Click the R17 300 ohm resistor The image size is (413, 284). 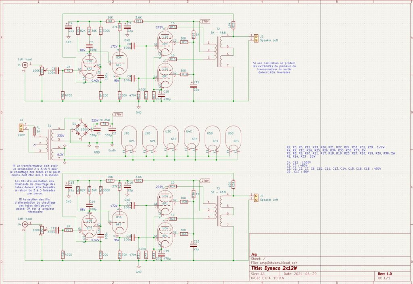184,42
